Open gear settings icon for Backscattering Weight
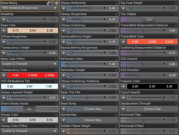 point(117,36)
